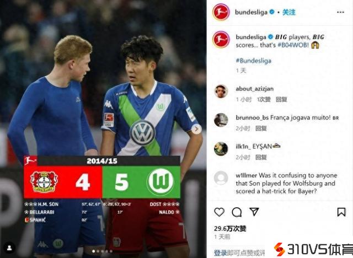The width and height of the screenshot is (353, 258).
Task: Open comments via speech bubble icon
Action: click(237, 212)
